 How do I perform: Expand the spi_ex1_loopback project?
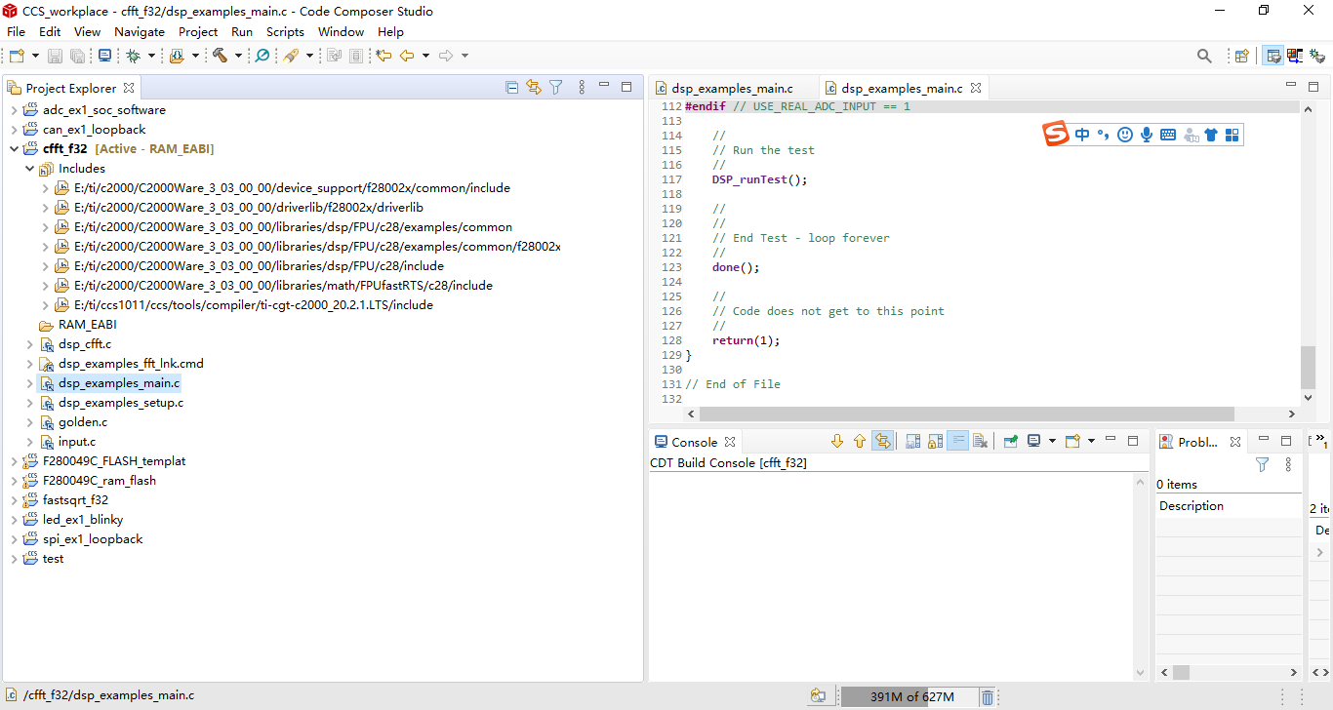click(14, 539)
